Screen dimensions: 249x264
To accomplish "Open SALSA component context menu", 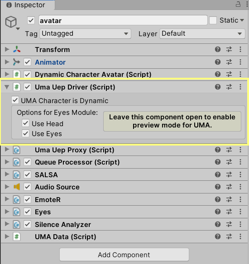I will (x=240, y=174).
